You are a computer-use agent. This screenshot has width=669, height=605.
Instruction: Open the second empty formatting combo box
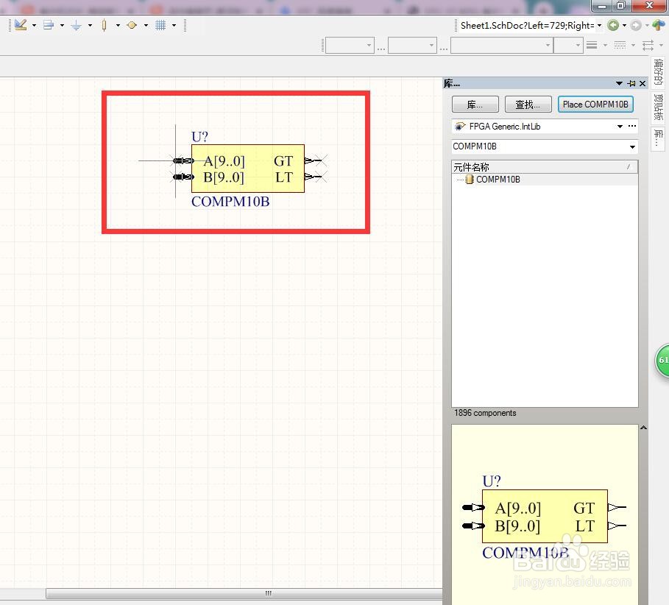(x=412, y=45)
